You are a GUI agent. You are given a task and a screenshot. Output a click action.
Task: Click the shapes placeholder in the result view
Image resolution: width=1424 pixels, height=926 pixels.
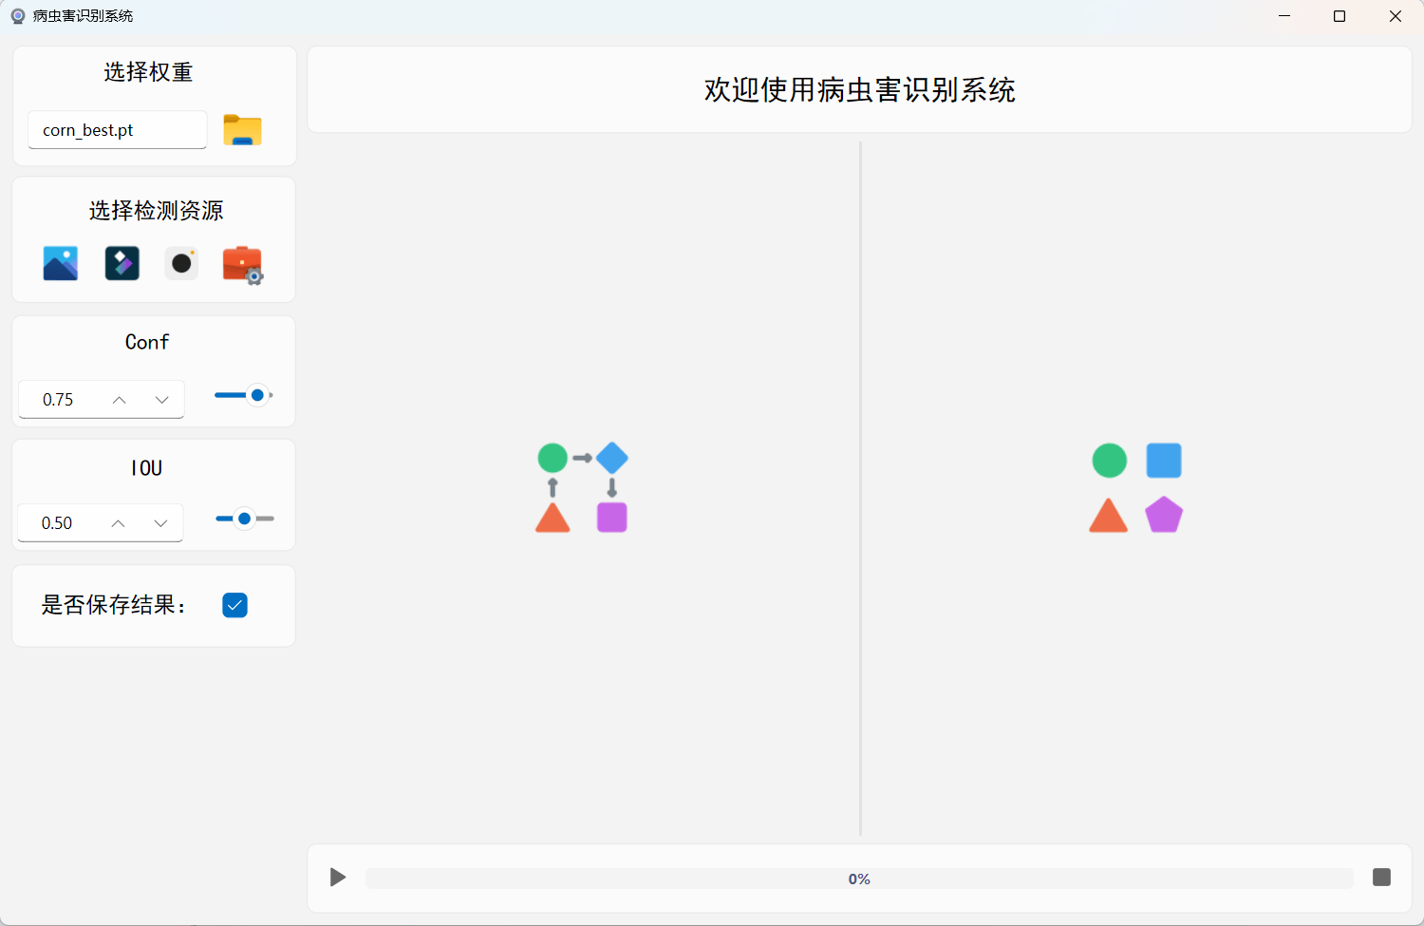(x=1136, y=487)
